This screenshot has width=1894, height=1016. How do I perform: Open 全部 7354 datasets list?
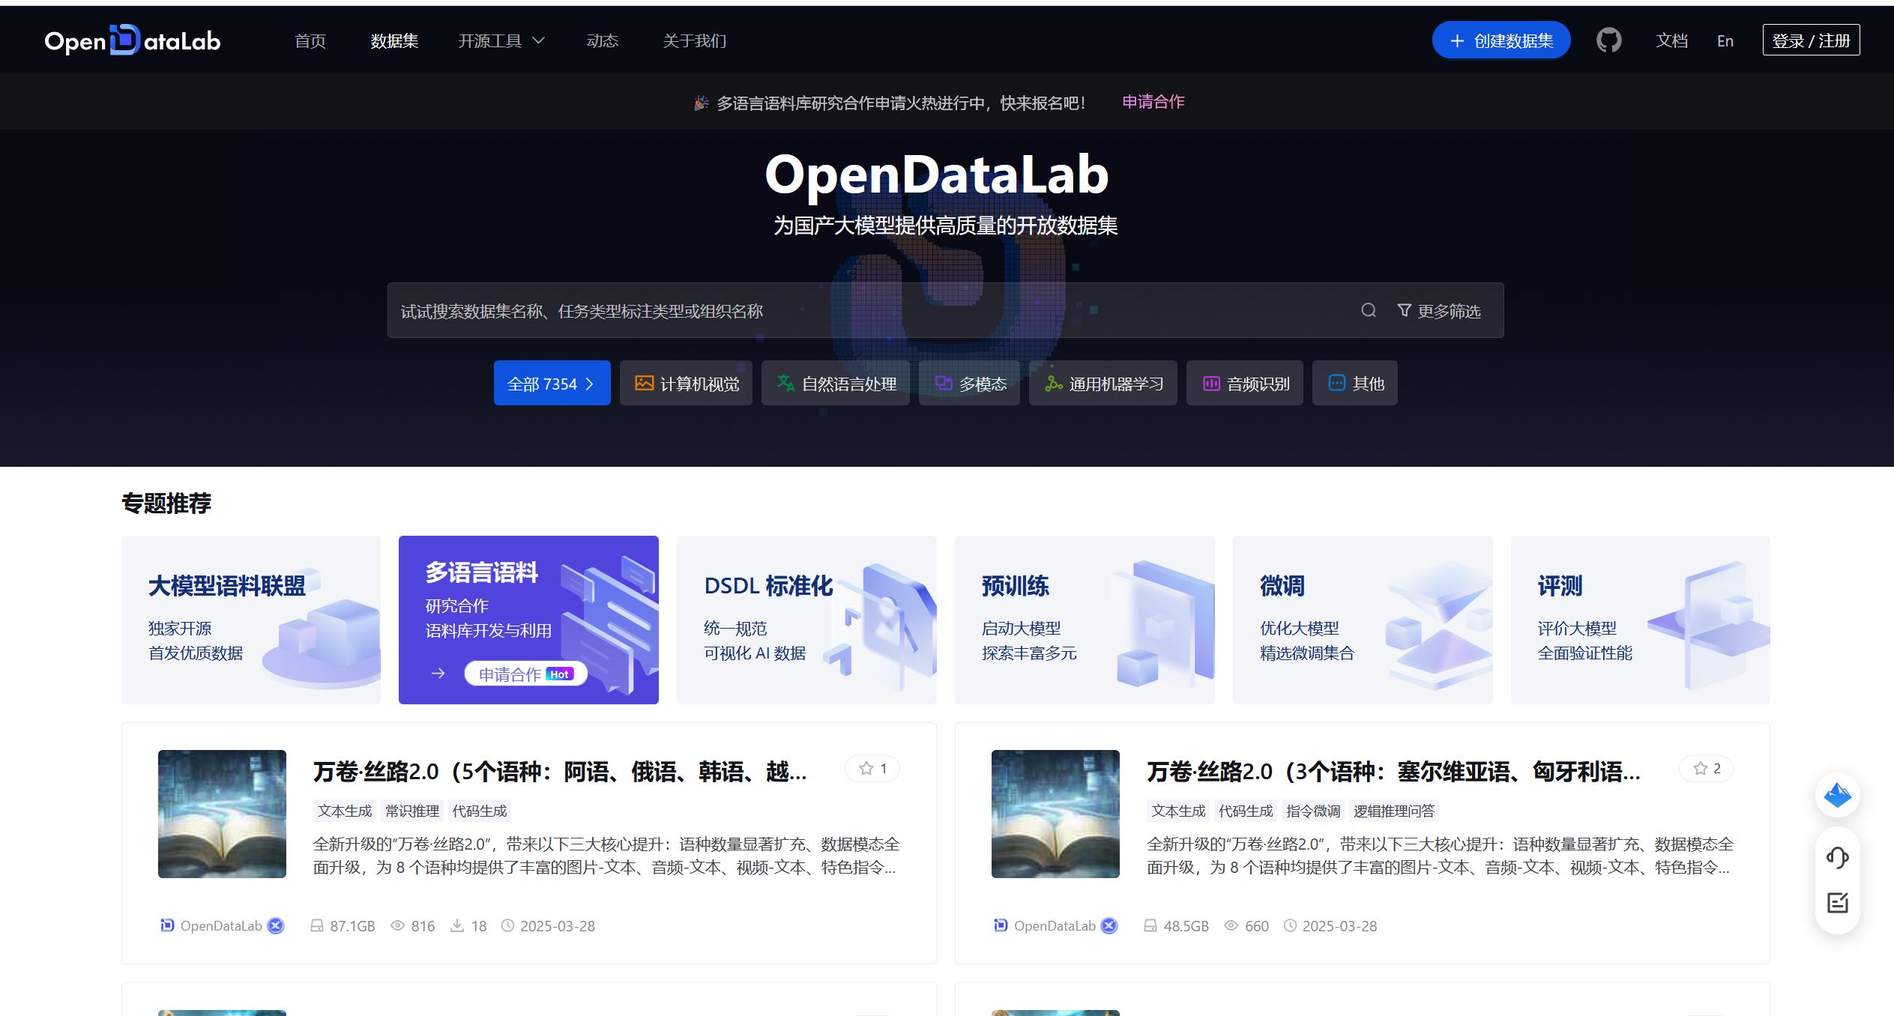[x=552, y=383]
